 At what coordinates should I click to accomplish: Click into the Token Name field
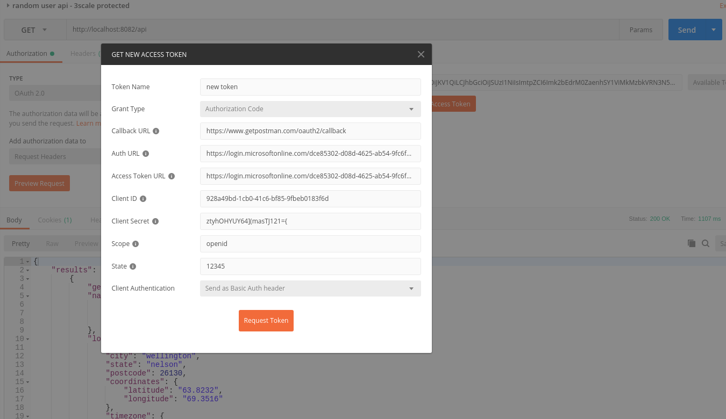pyautogui.click(x=310, y=87)
